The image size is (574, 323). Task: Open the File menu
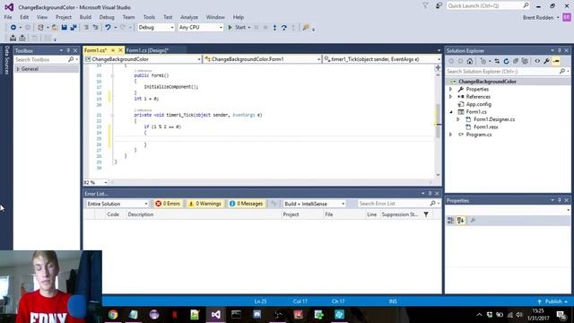[x=8, y=17]
